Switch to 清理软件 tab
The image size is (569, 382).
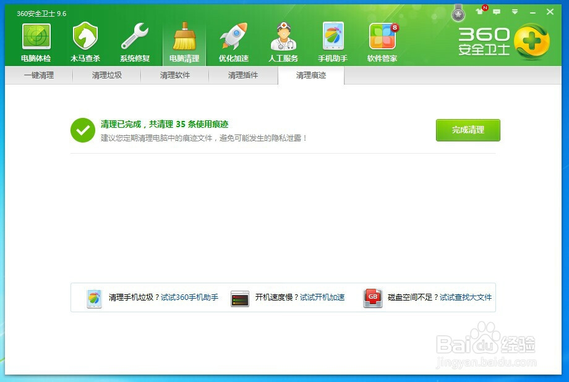(175, 75)
